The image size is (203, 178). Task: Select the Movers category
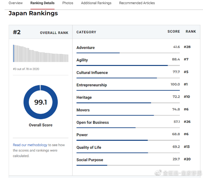click(x=83, y=110)
